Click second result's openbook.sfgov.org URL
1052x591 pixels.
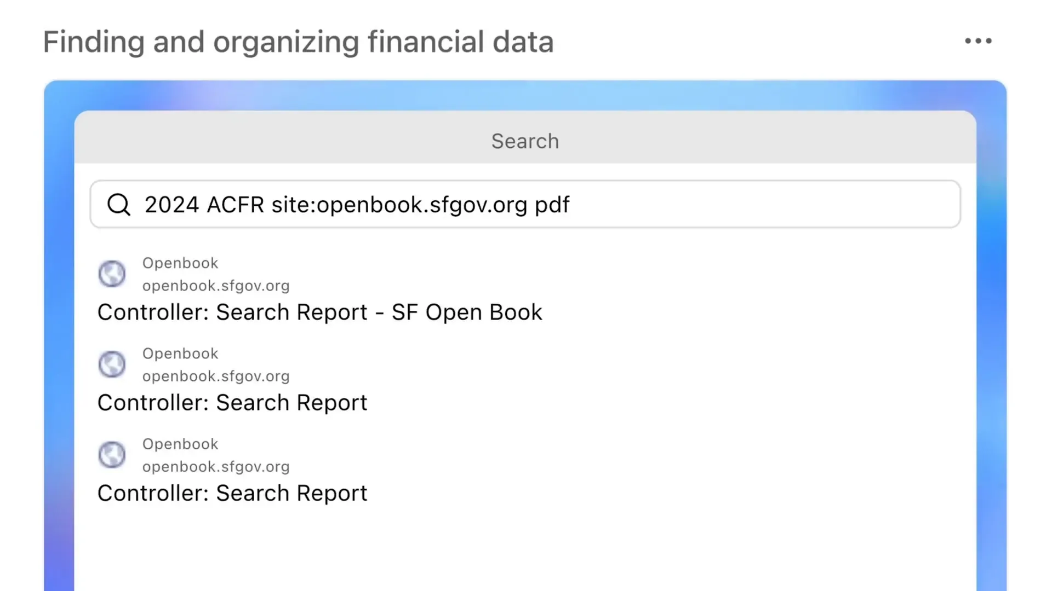click(x=216, y=376)
